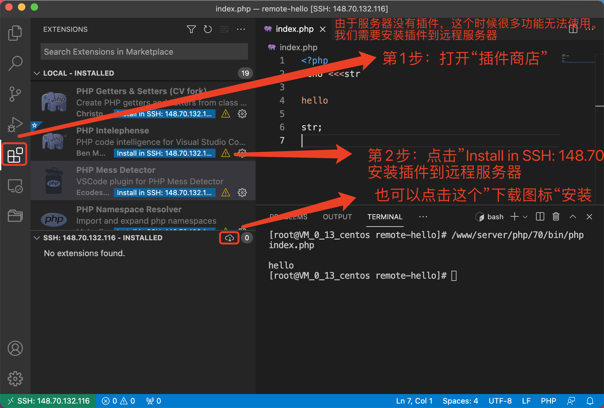Select the index.php editor tab
The image size is (604, 408).
click(x=294, y=29)
